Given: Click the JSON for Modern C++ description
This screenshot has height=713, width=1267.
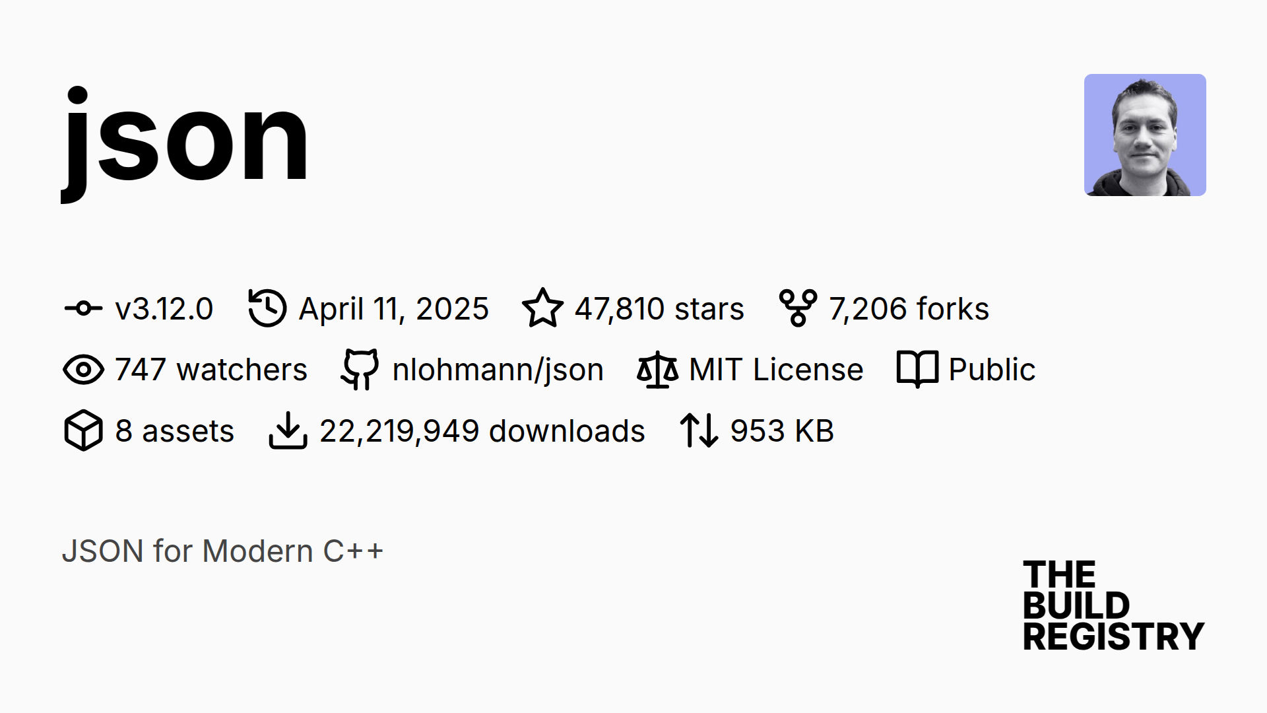Looking at the screenshot, I should [222, 551].
